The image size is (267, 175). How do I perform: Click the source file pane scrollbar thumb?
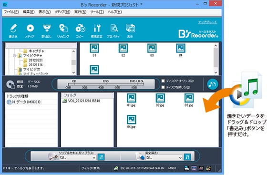(x=216, y=58)
